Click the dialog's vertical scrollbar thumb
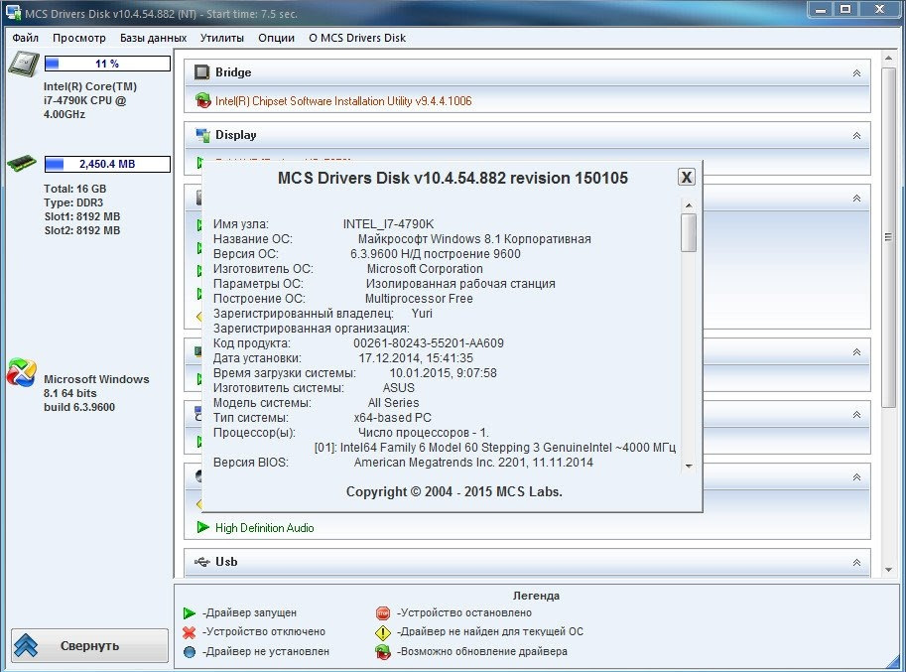Viewport: 906px width, 672px height. coord(689,233)
